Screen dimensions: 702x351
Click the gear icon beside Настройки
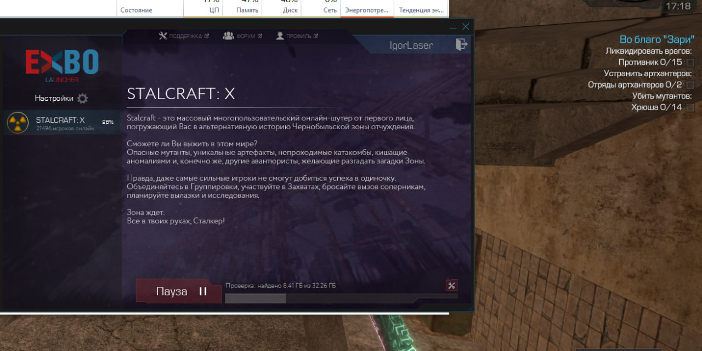click(x=82, y=99)
